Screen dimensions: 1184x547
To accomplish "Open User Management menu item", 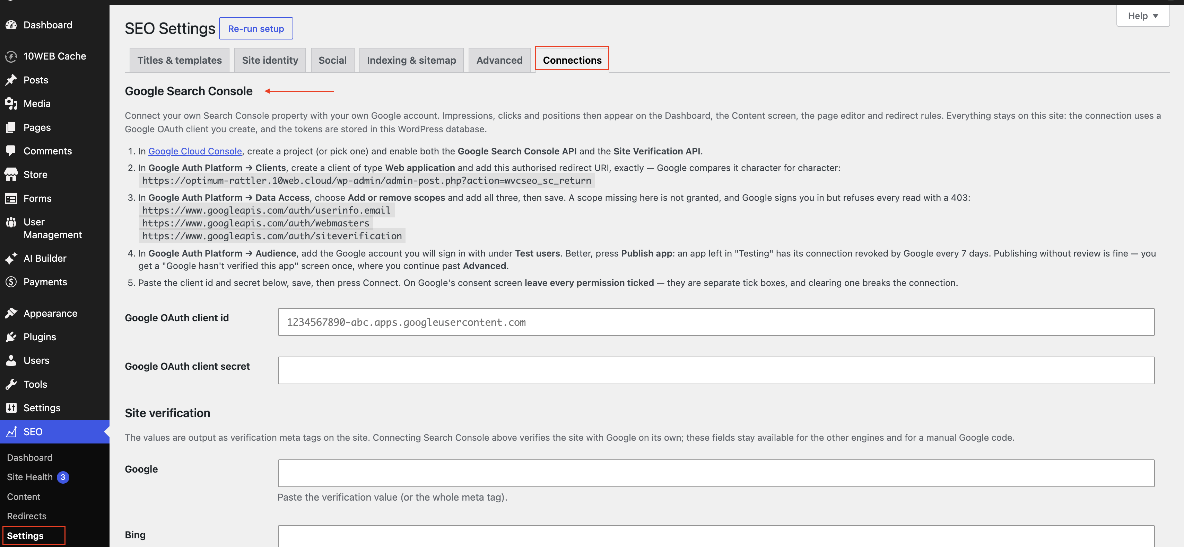I will (x=52, y=228).
